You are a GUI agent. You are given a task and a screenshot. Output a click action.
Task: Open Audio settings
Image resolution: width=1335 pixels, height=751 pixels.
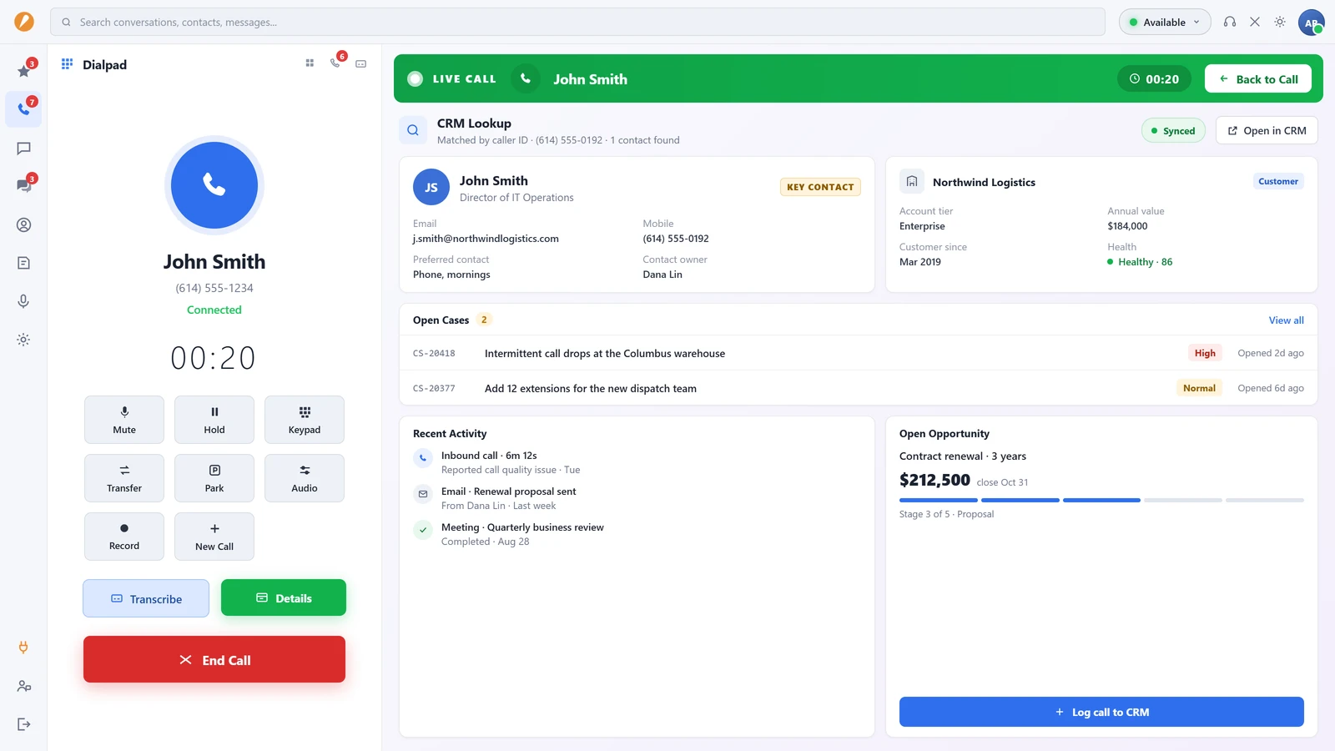(x=305, y=478)
